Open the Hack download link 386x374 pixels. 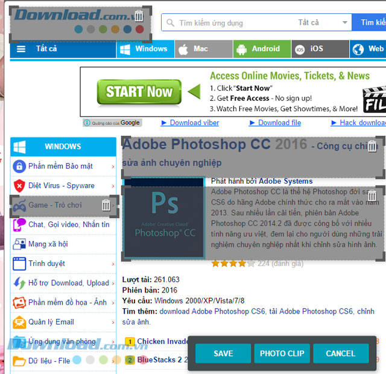tap(358, 123)
